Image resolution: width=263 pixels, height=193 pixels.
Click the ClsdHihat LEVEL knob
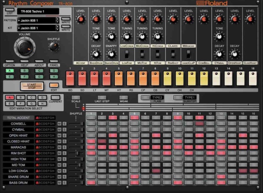[250, 19]
